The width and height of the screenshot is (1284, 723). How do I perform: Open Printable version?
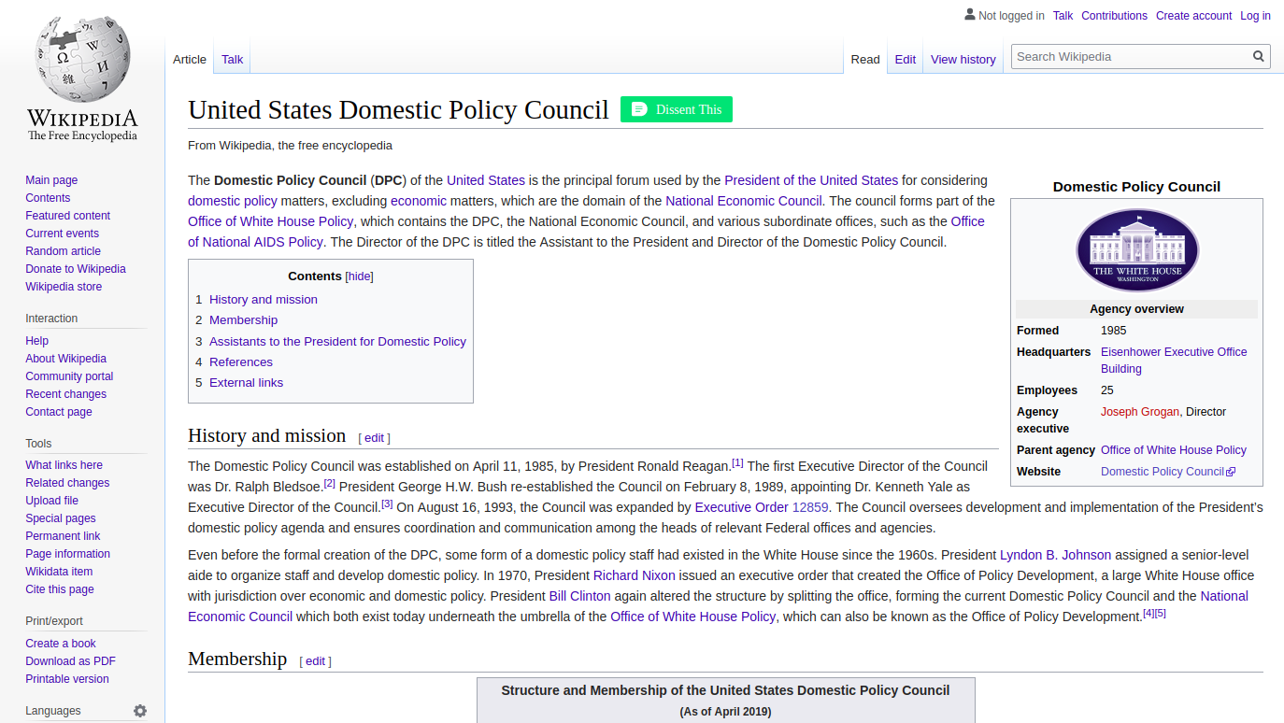click(67, 679)
